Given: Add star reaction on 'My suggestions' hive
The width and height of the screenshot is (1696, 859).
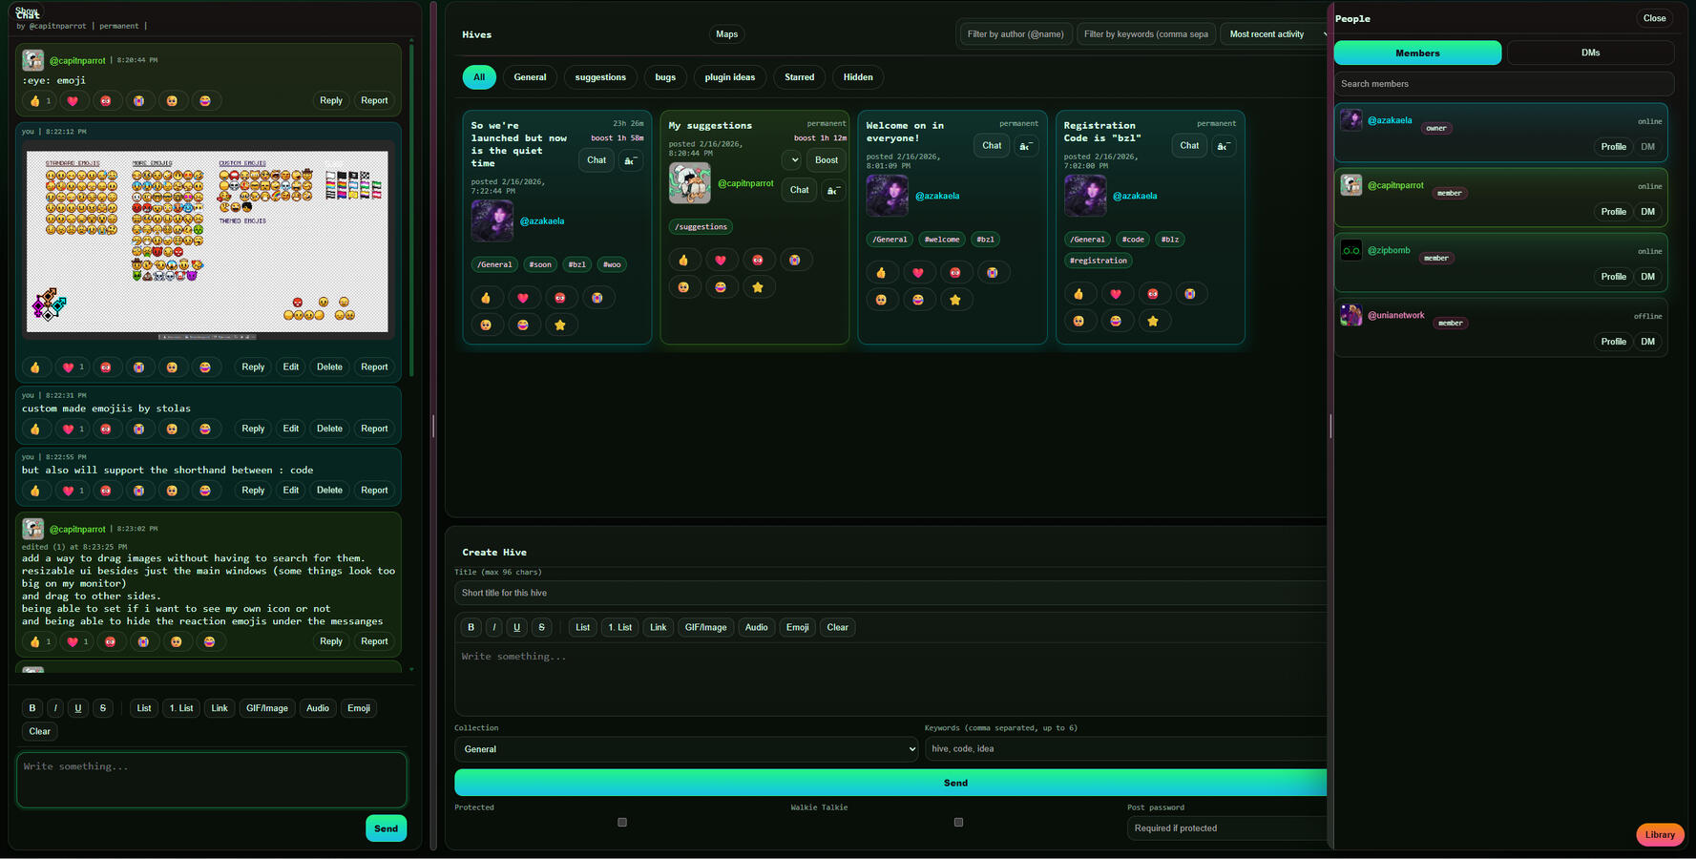Looking at the screenshot, I should 758,287.
